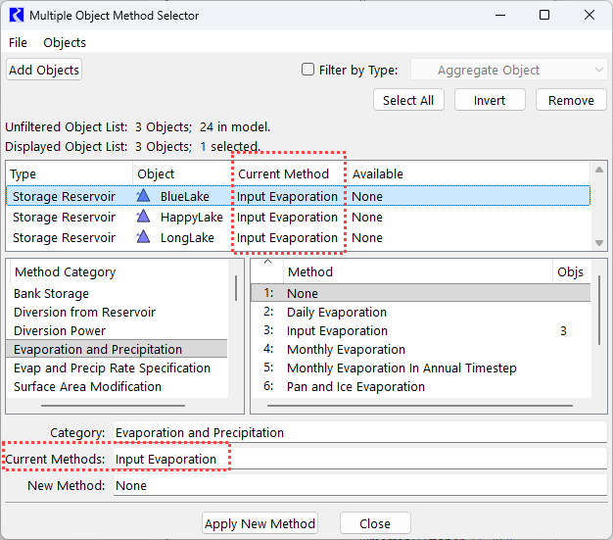This screenshot has width=613, height=540.
Task: Choose Daily Evaporation from method list
Action: [x=336, y=312]
